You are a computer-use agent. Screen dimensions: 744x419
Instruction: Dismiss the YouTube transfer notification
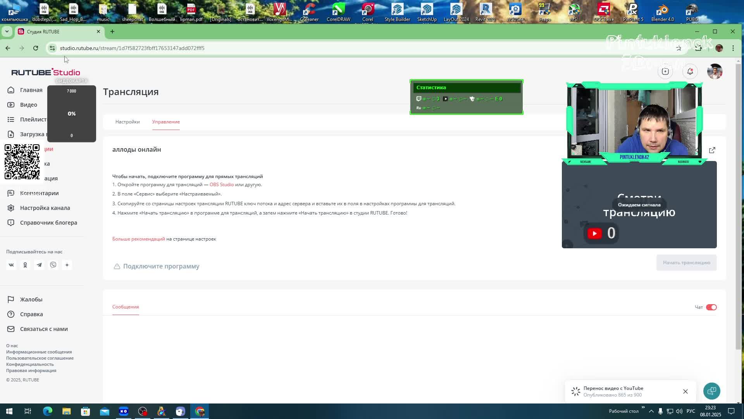coord(685,391)
